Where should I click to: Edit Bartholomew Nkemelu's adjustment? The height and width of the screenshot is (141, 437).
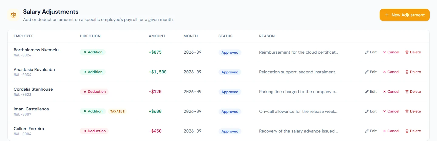[371, 52]
